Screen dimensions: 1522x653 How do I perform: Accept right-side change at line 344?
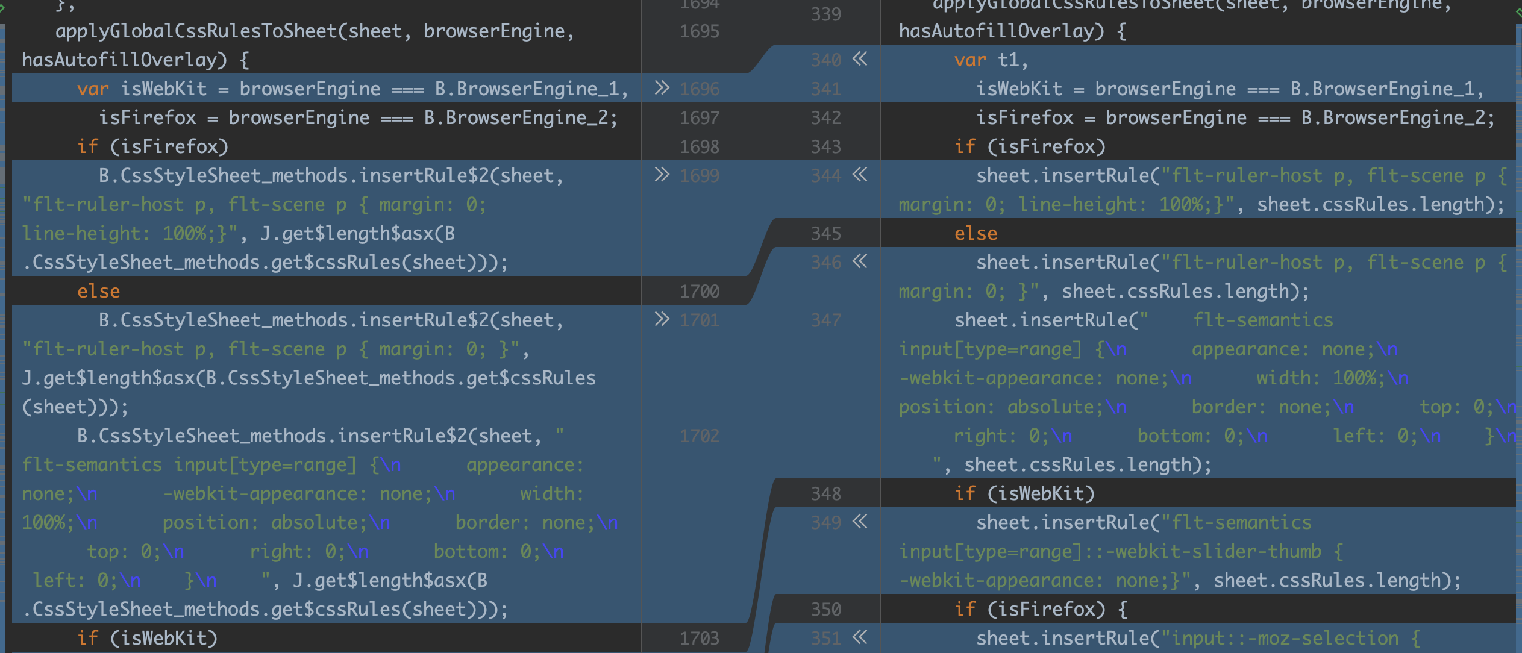point(860,175)
